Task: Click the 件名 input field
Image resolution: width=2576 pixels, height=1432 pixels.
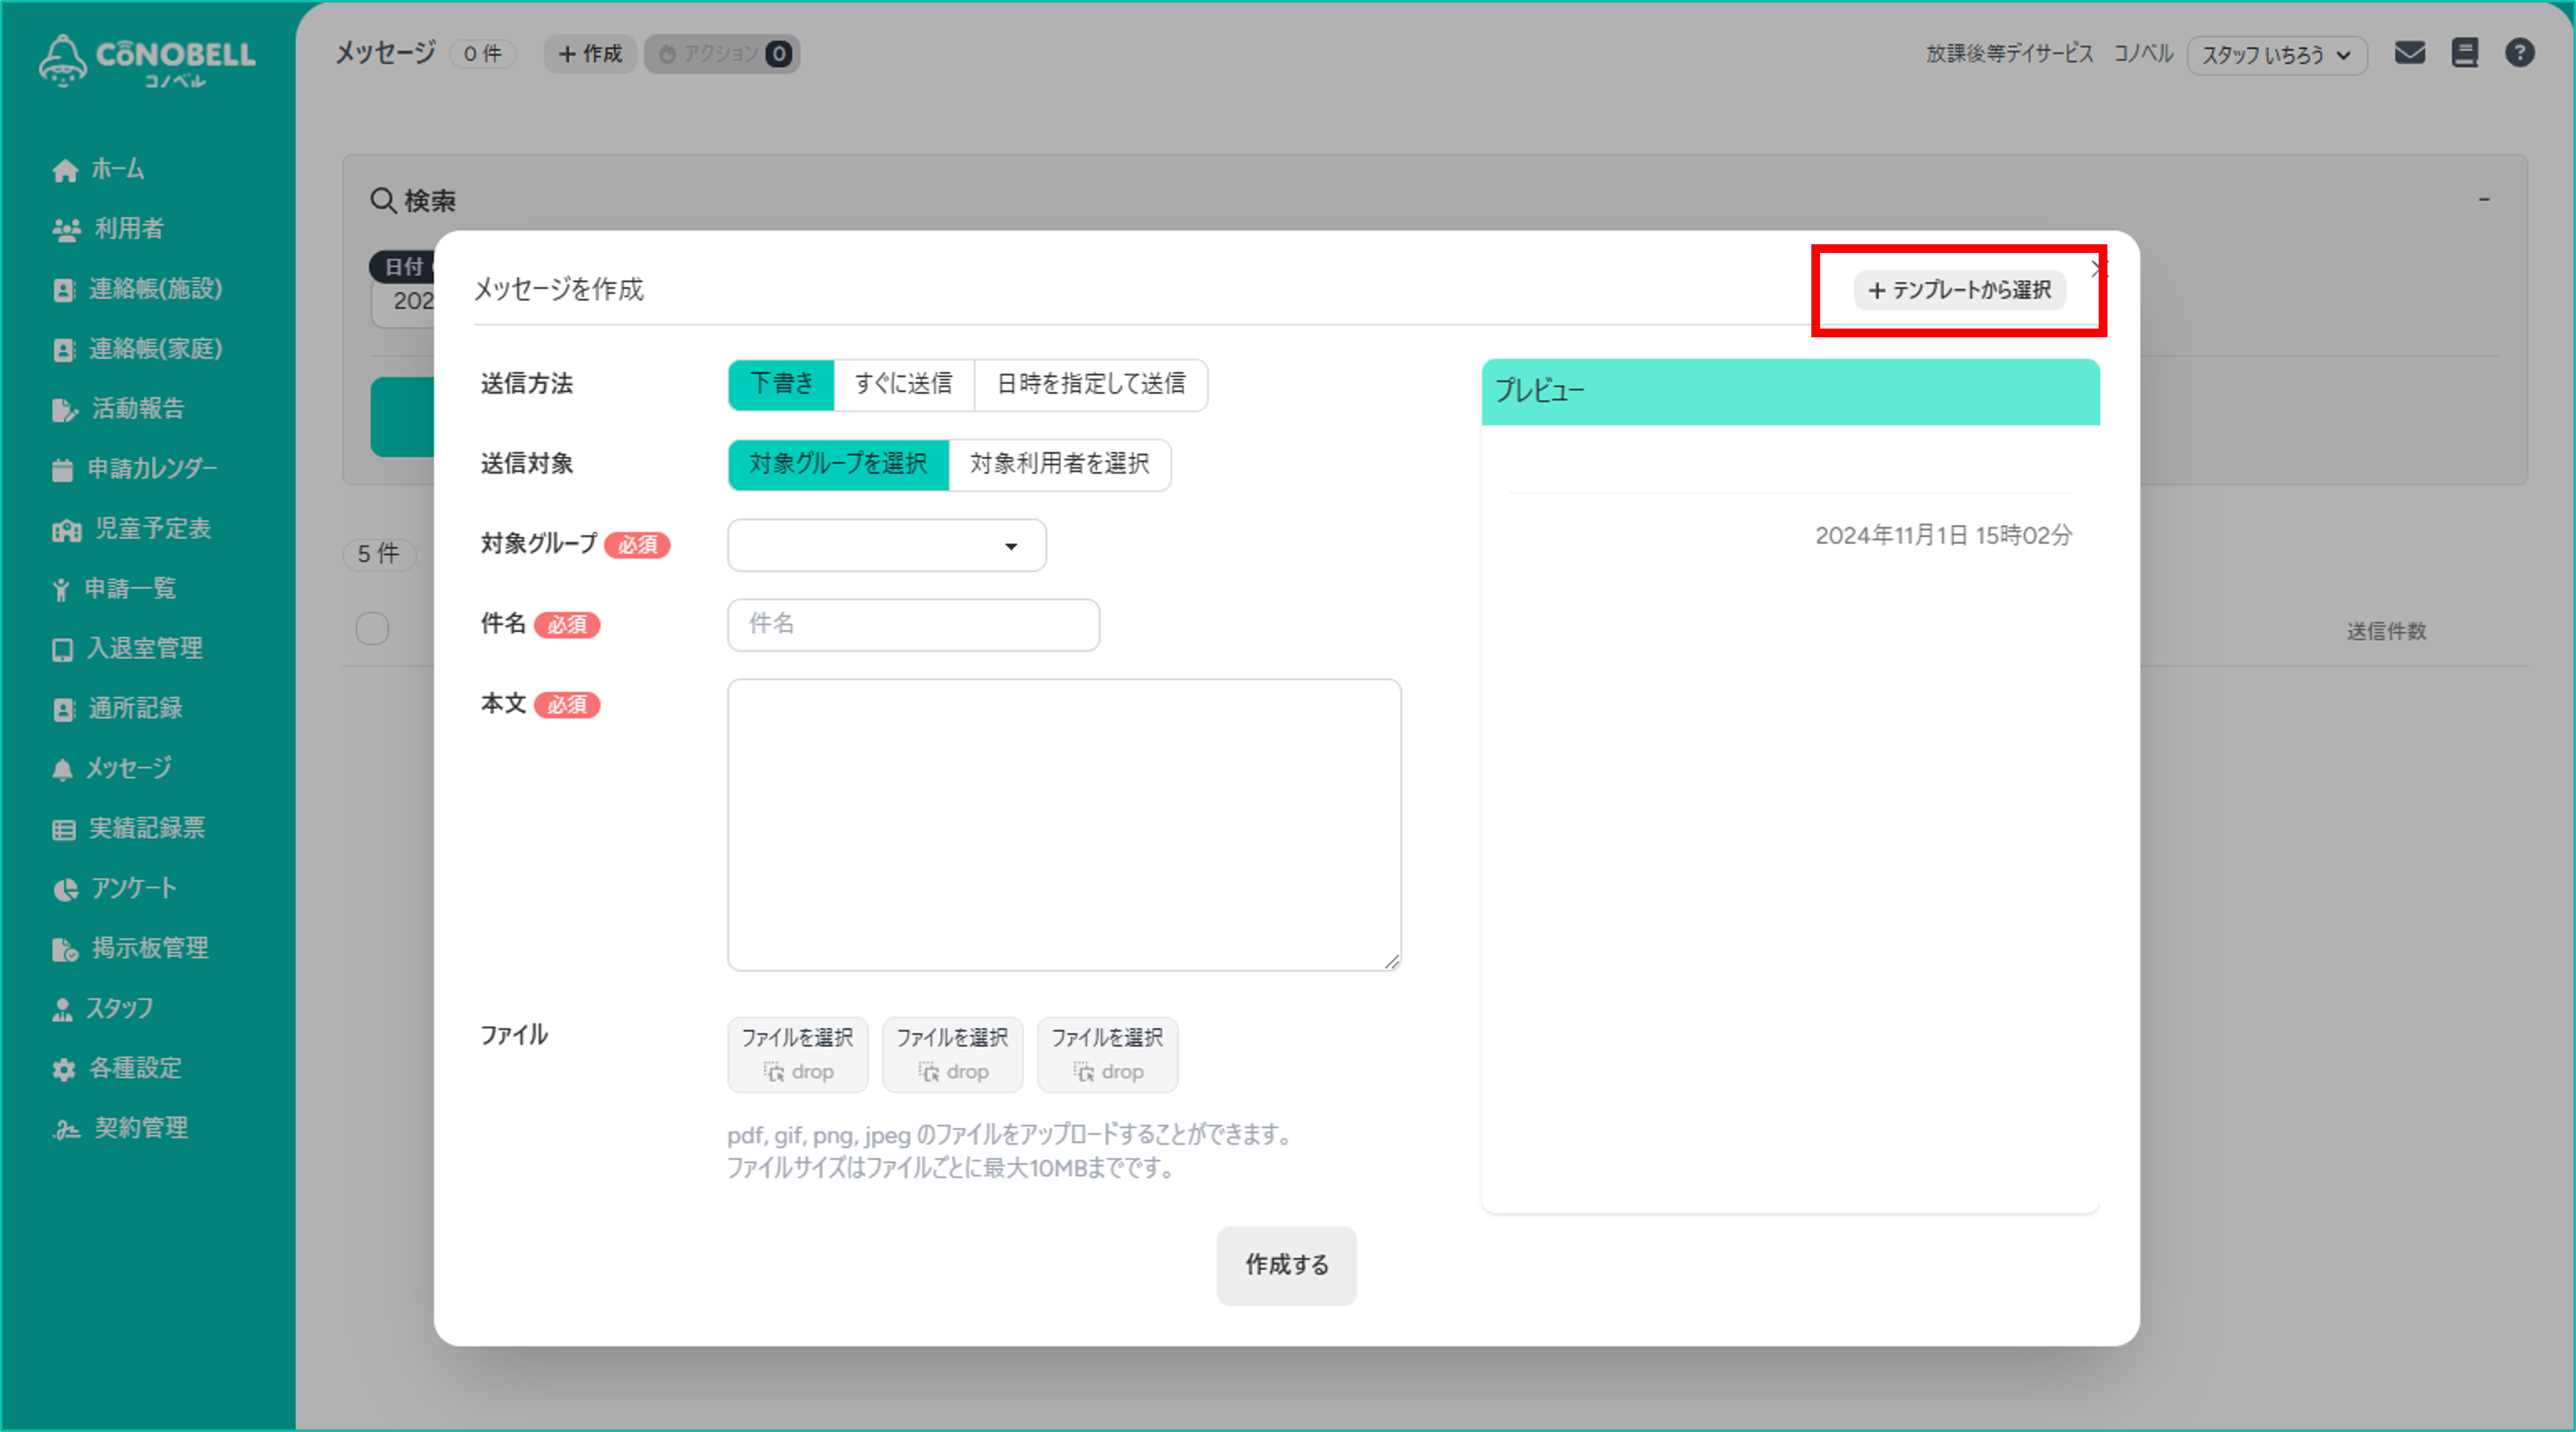Action: [x=914, y=625]
